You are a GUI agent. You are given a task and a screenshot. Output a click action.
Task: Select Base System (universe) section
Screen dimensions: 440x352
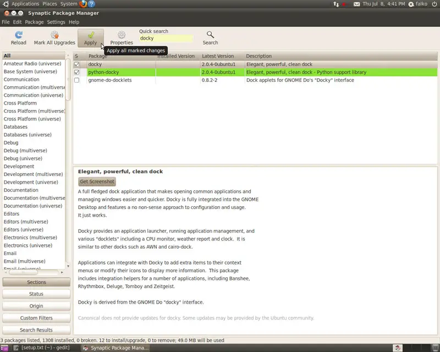pyautogui.click(x=34, y=71)
